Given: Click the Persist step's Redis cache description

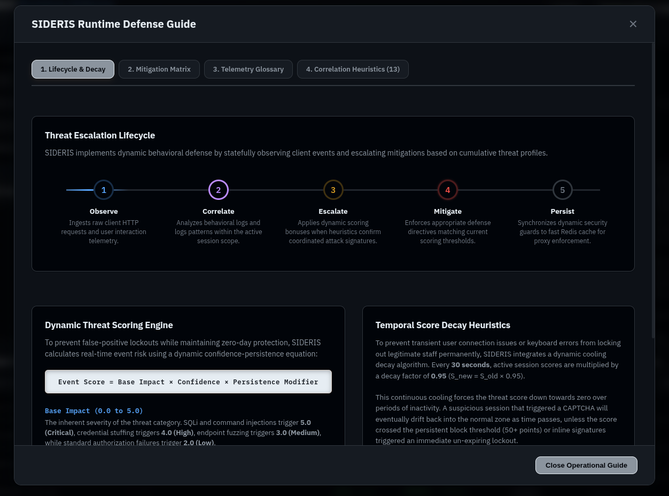Looking at the screenshot, I should [563, 232].
